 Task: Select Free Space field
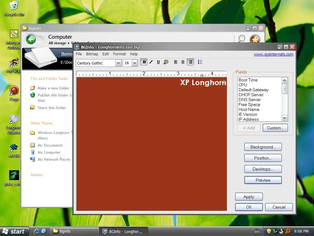click(249, 104)
